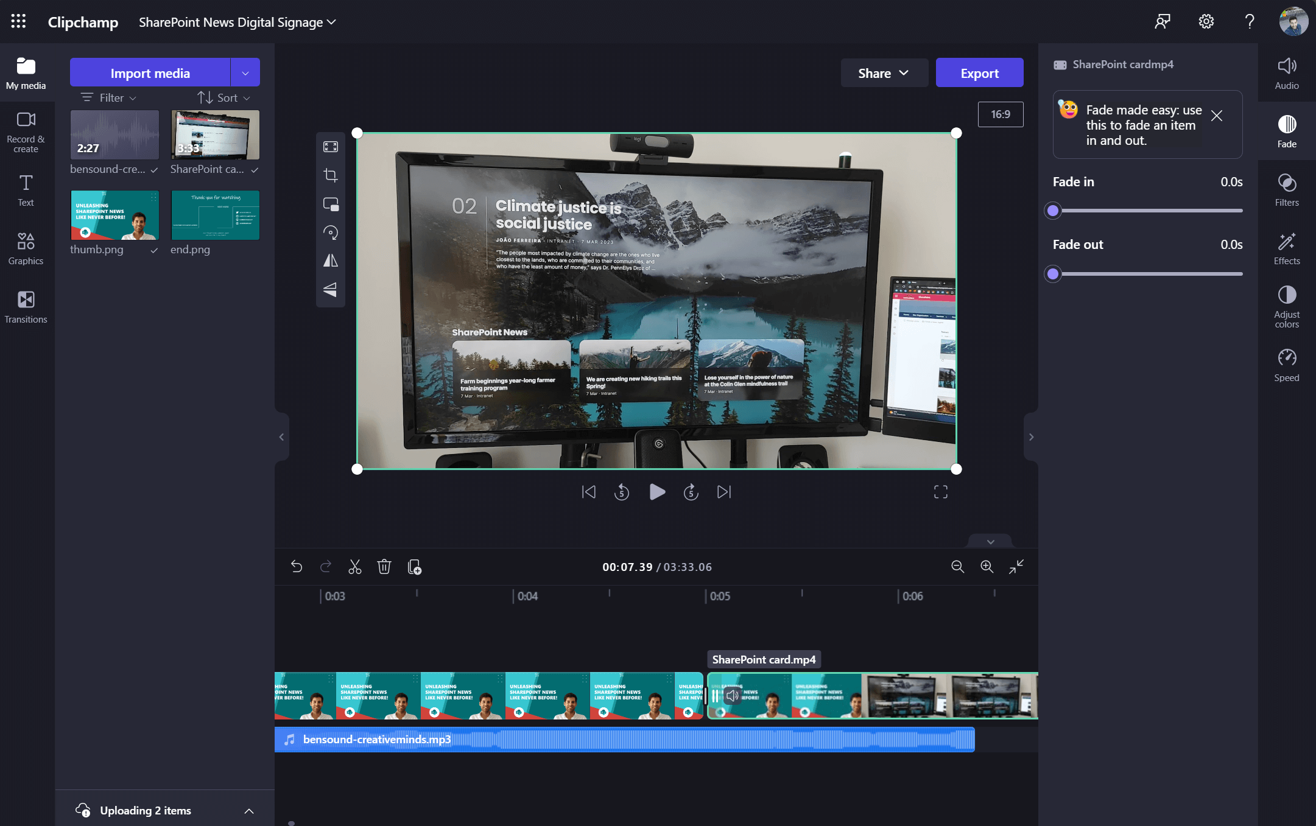Screen dimensions: 1316x826
Task: Select the end.png media thumbnail
Action: pos(215,215)
